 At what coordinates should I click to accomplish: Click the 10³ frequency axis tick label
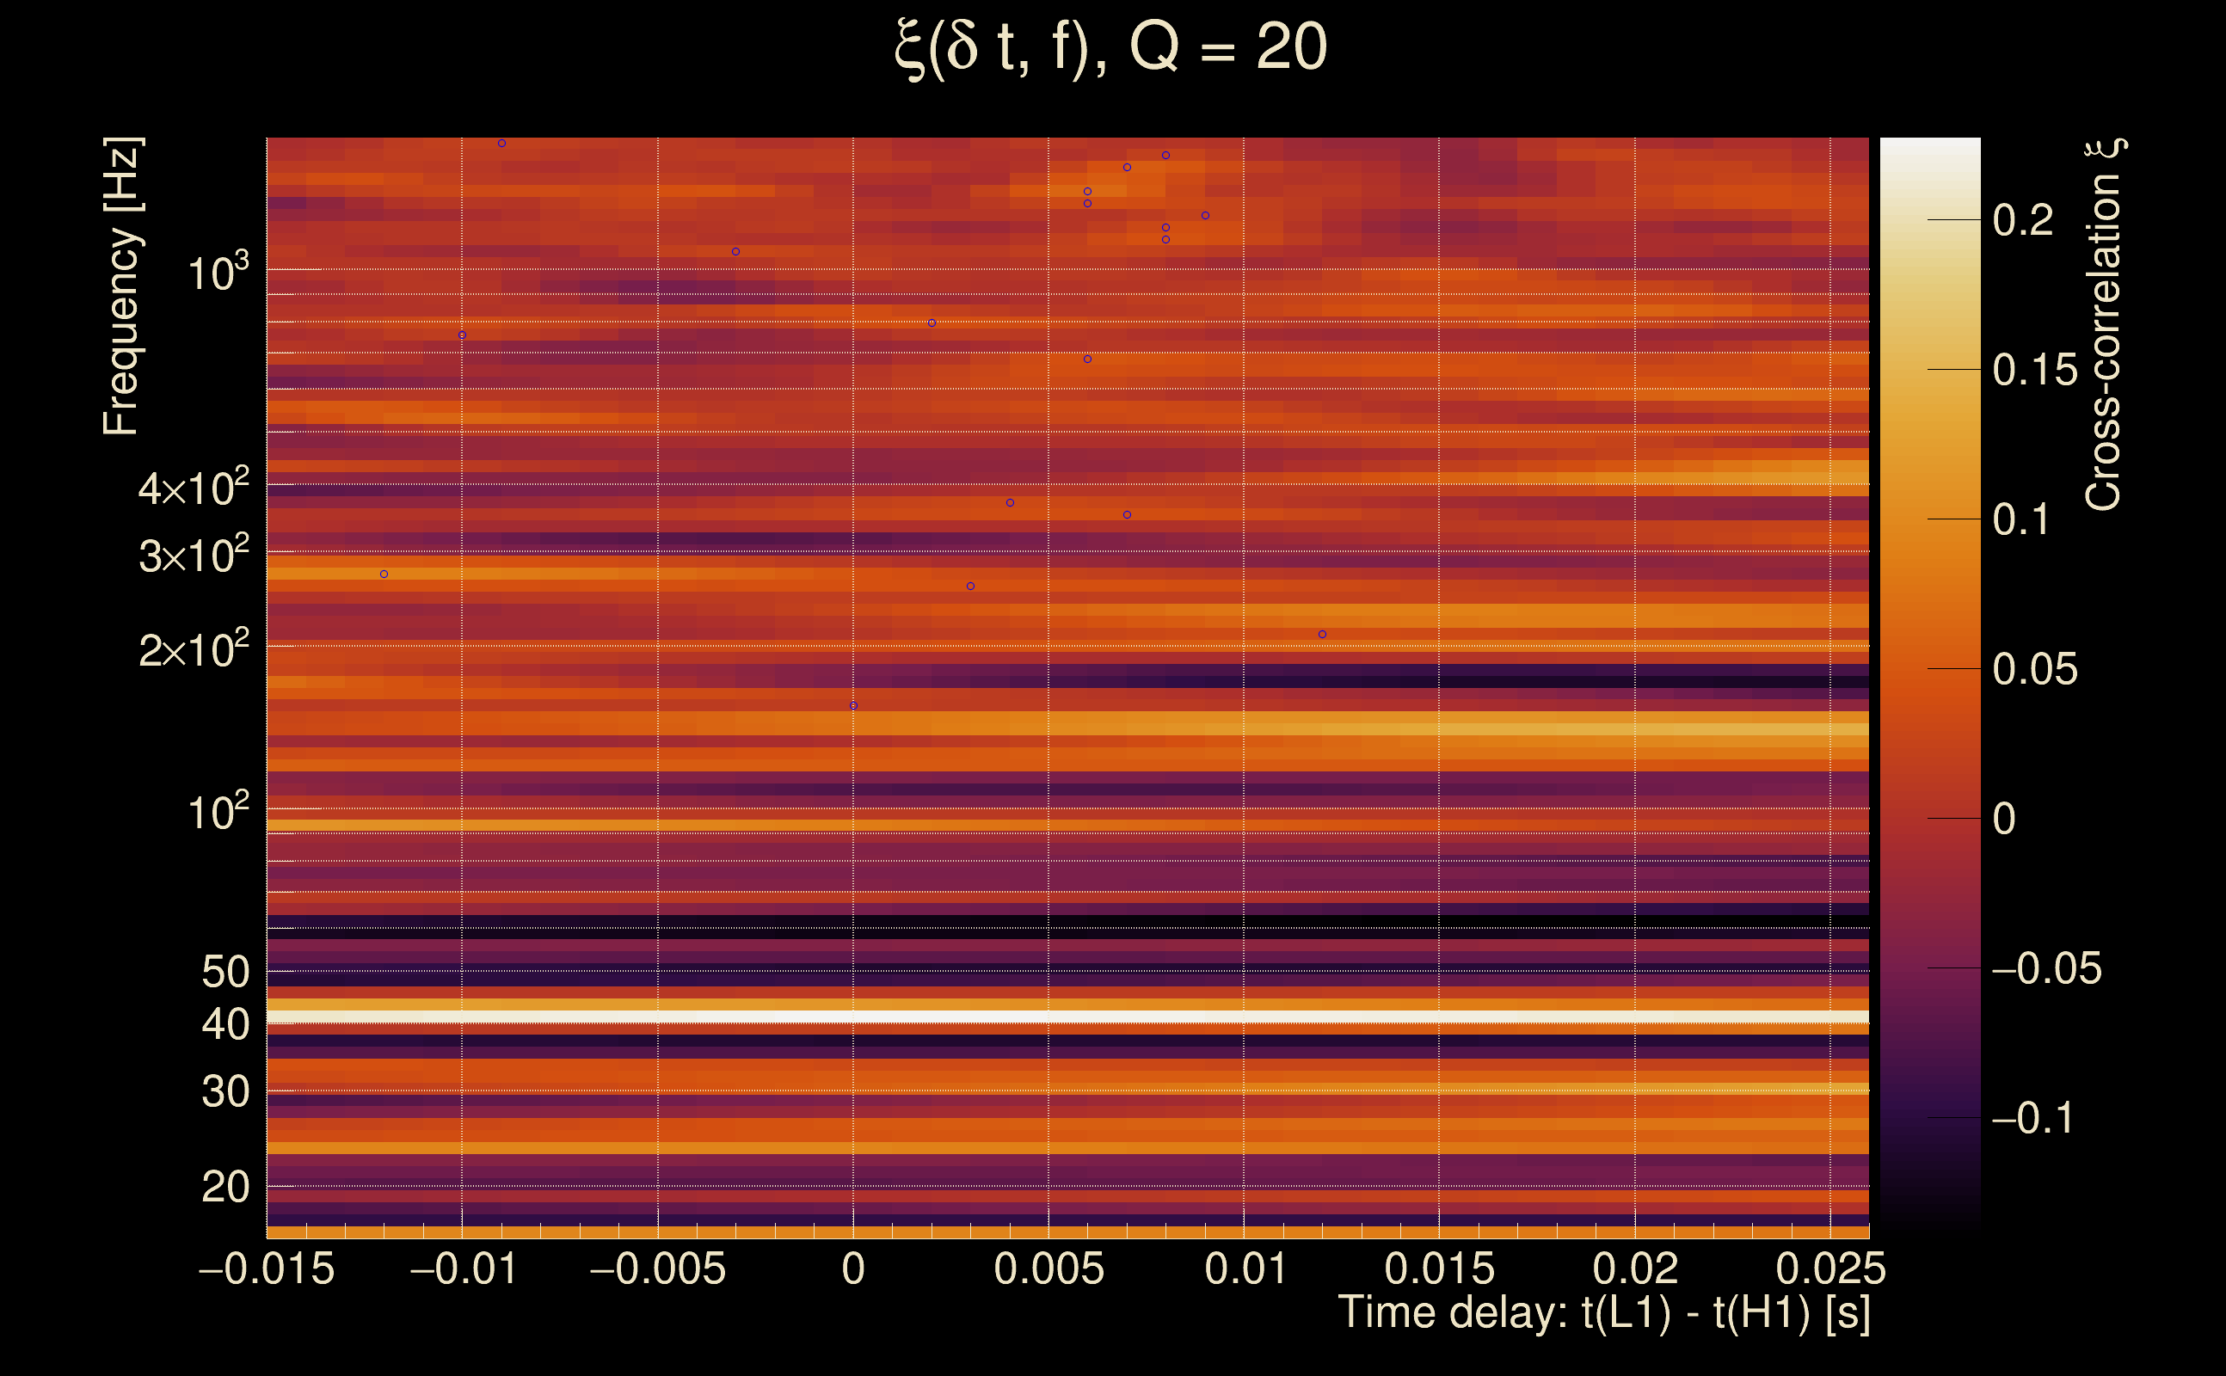tap(217, 272)
